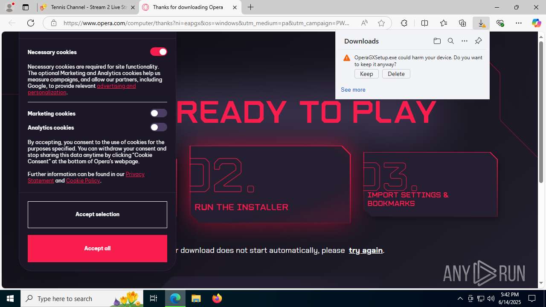The image size is (546, 307).
Task: Click the Read aloud icon in the address bar
Action: (x=364, y=23)
